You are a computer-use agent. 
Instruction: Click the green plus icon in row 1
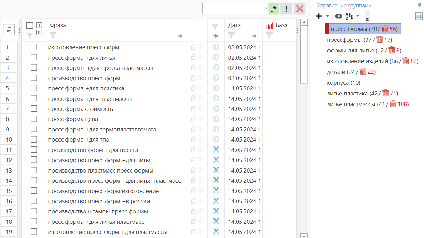tap(216, 47)
